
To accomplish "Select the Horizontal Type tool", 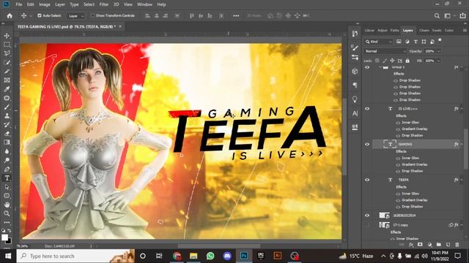I will (7, 178).
